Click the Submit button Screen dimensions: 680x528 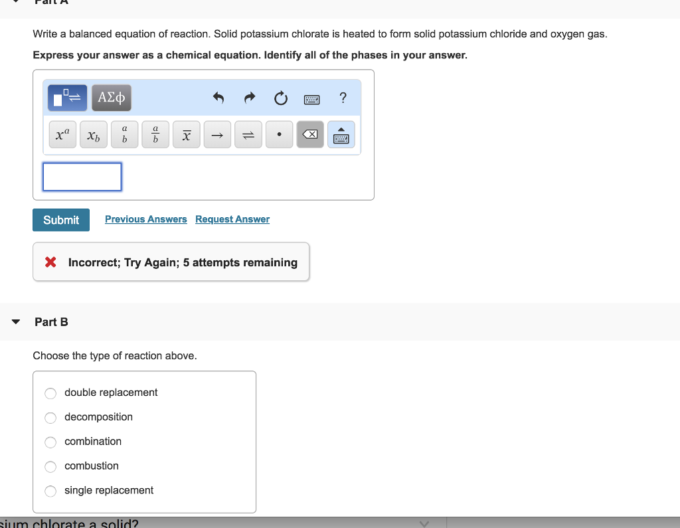(60, 219)
